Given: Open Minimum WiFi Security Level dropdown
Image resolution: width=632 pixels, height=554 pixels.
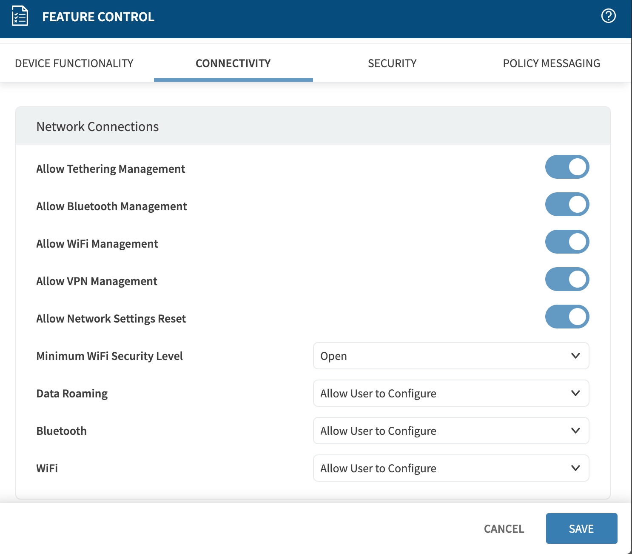Looking at the screenshot, I should pos(451,356).
